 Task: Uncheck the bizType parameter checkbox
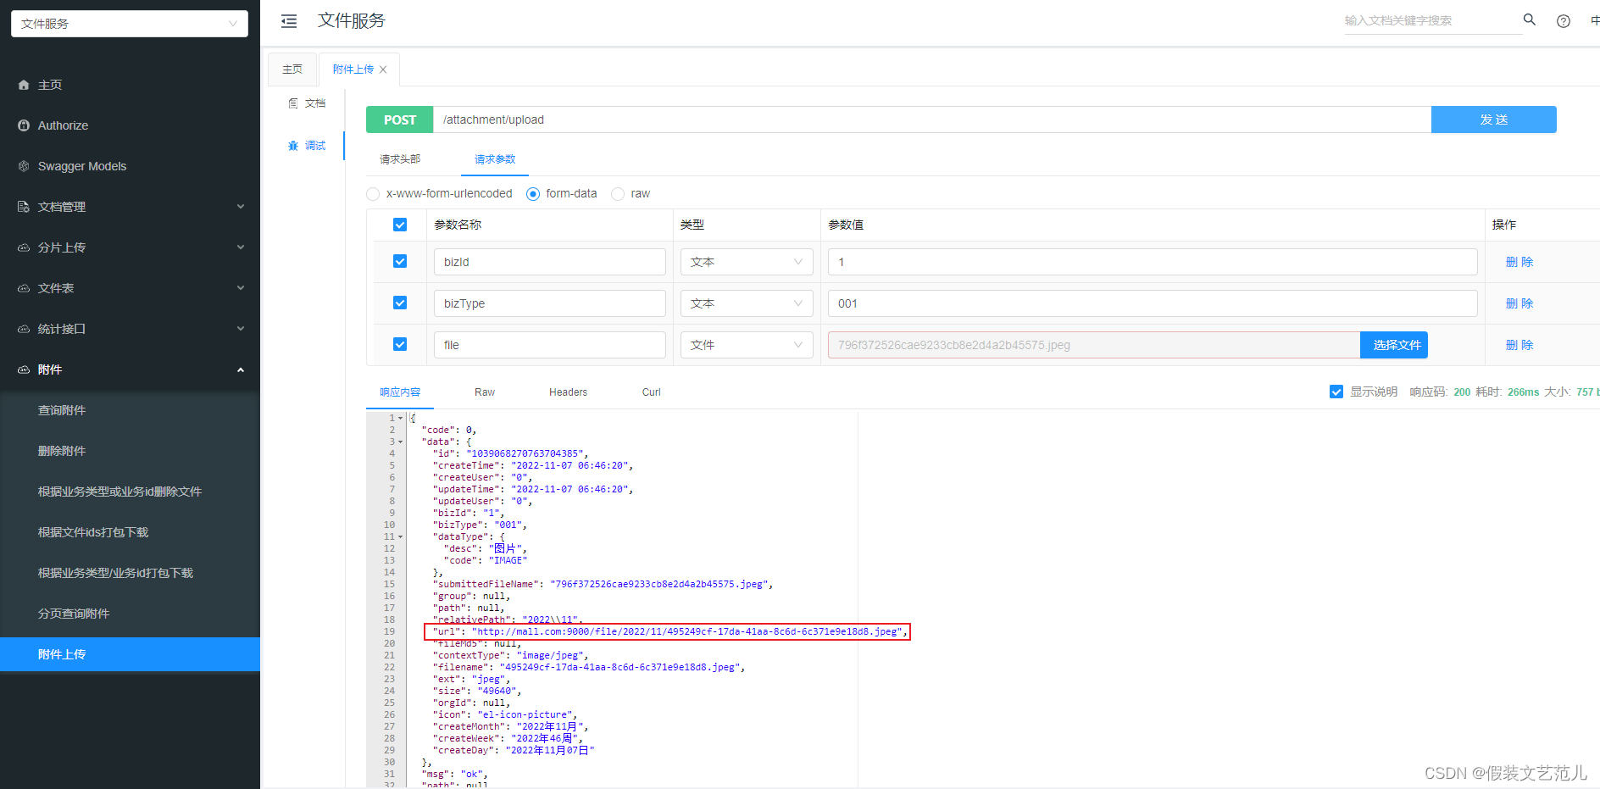(400, 303)
